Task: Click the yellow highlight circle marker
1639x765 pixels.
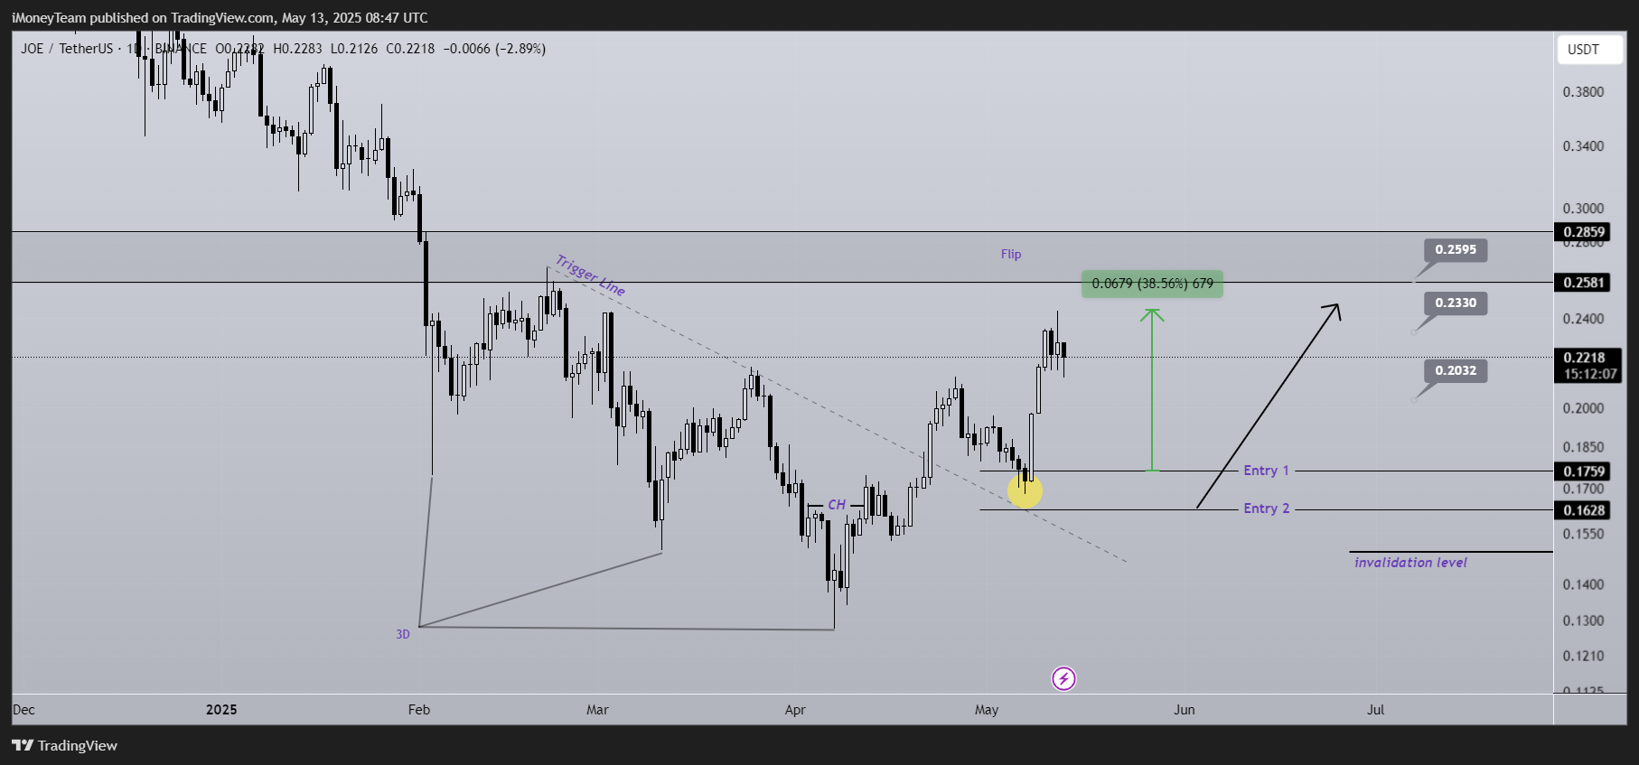Action: (x=1025, y=490)
